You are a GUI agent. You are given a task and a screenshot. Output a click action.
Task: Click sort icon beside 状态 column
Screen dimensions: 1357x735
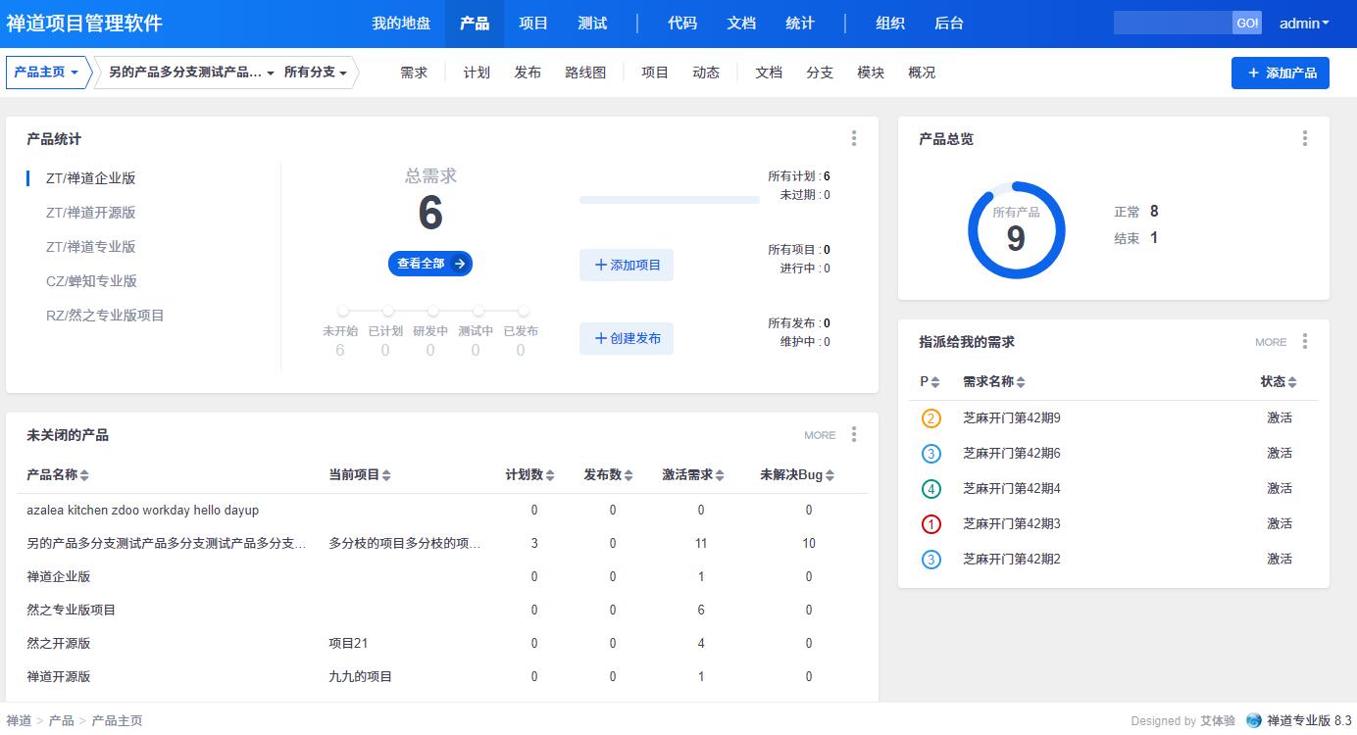[1292, 382]
